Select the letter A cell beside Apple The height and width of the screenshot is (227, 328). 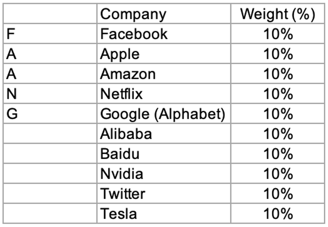[x=11, y=54]
